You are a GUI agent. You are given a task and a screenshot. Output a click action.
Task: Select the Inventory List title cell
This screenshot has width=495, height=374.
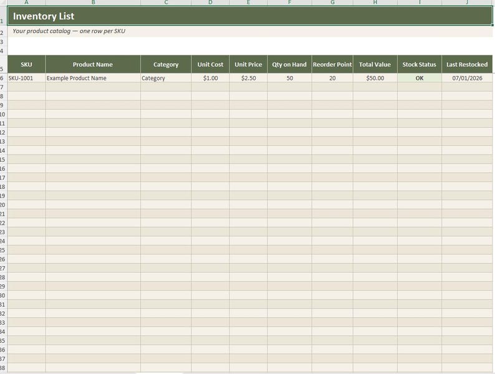pyautogui.click(x=250, y=16)
